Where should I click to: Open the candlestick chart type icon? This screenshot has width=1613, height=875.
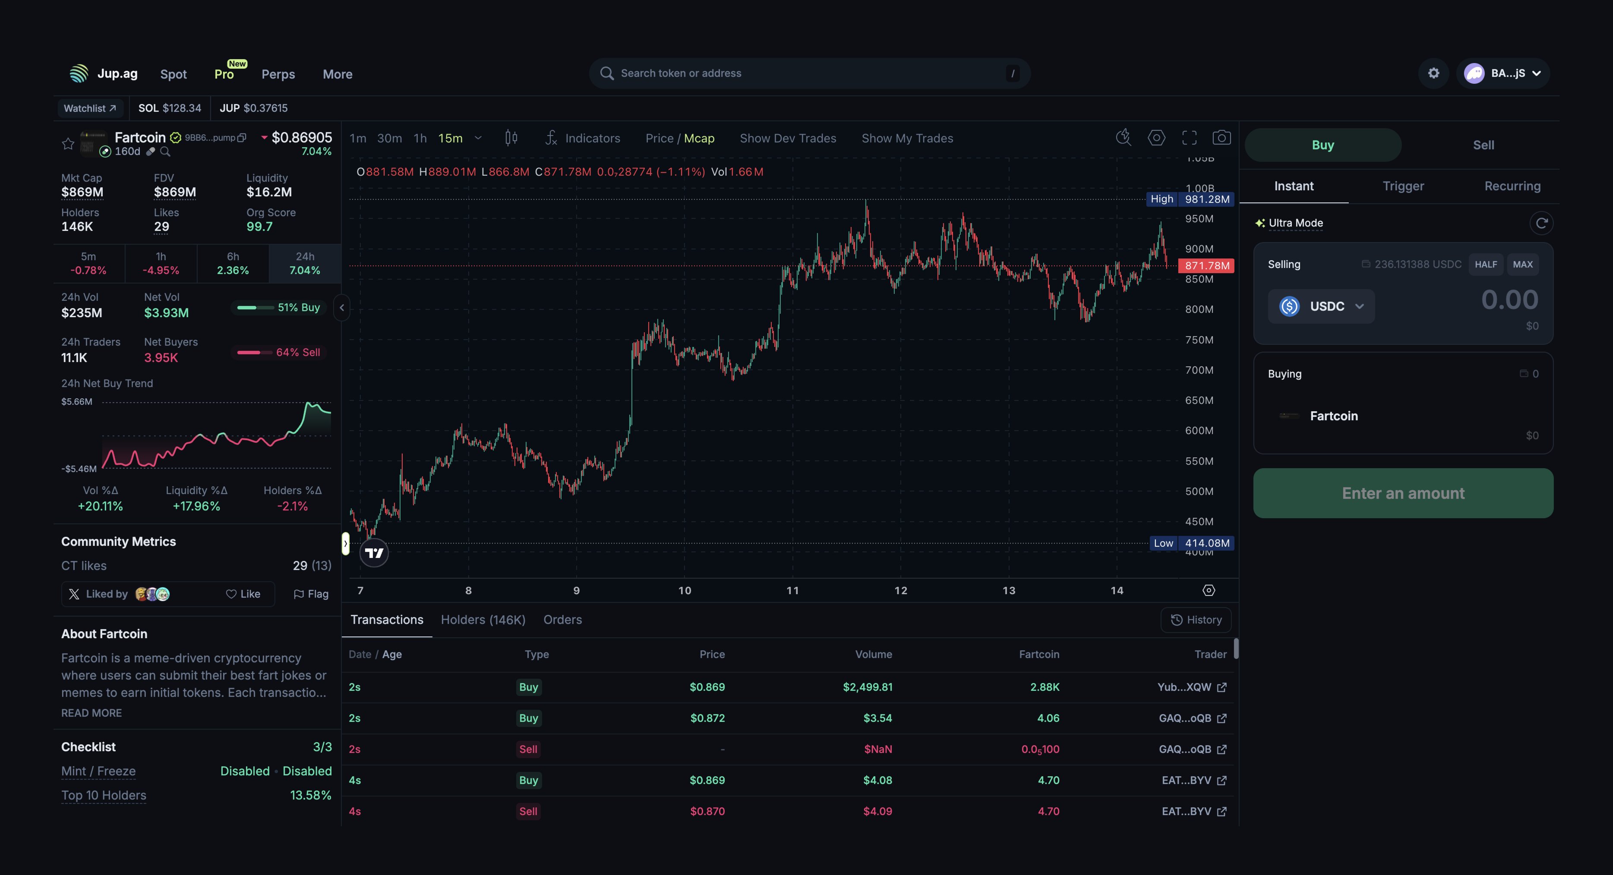click(x=511, y=138)
